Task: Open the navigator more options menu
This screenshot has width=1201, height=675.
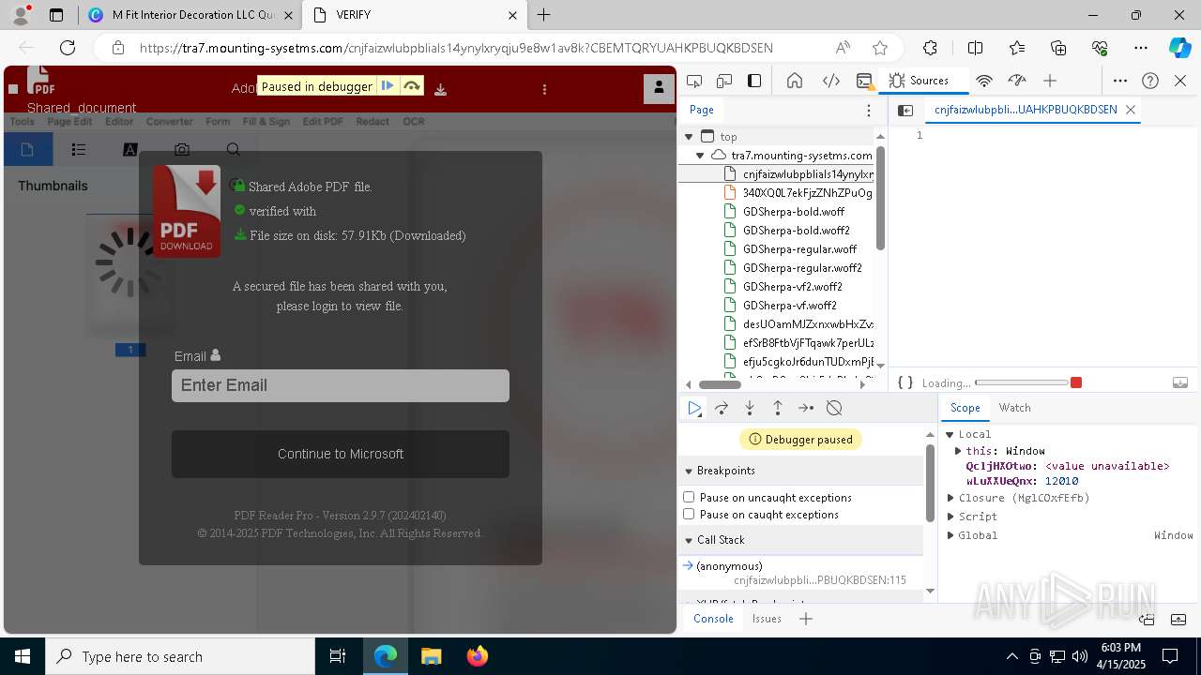Action: (x=869, y=110)
